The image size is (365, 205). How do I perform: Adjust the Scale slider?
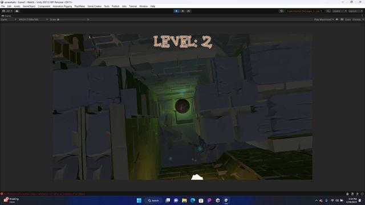[72, 19]
